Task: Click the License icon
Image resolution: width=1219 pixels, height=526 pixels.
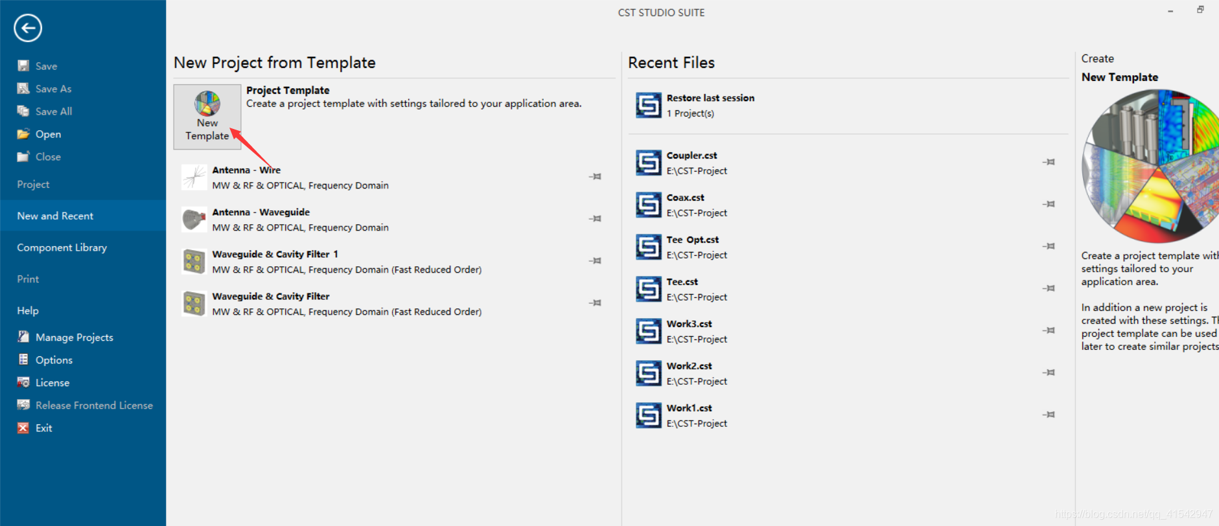Action: pyautogui.click(x=23, y=382)
